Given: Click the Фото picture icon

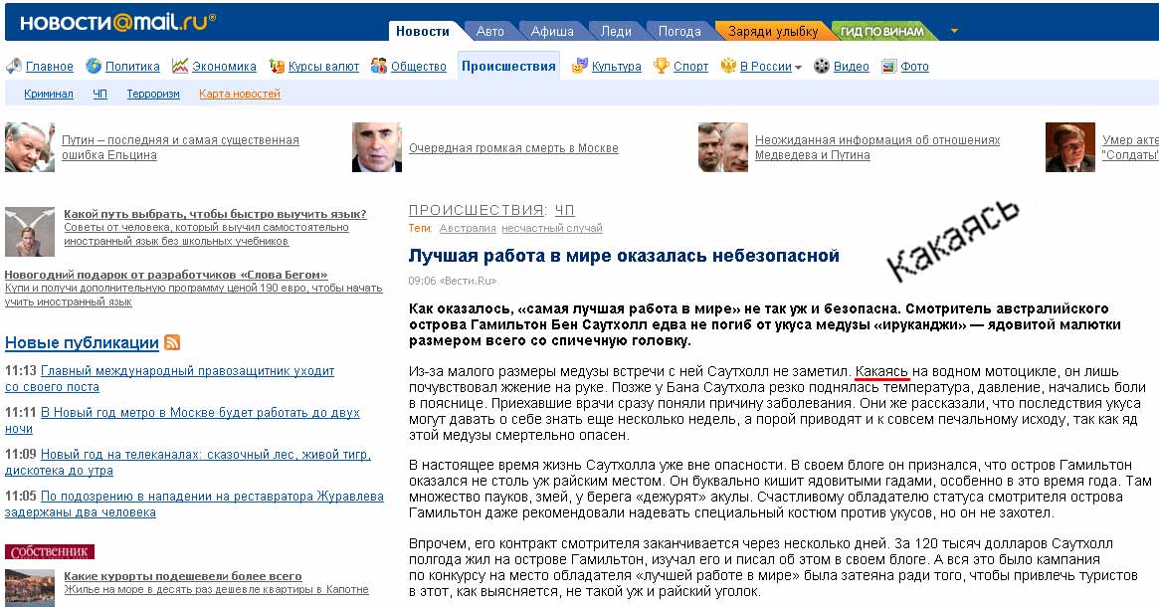Looking at the screenshot, I should click(888, 67).
